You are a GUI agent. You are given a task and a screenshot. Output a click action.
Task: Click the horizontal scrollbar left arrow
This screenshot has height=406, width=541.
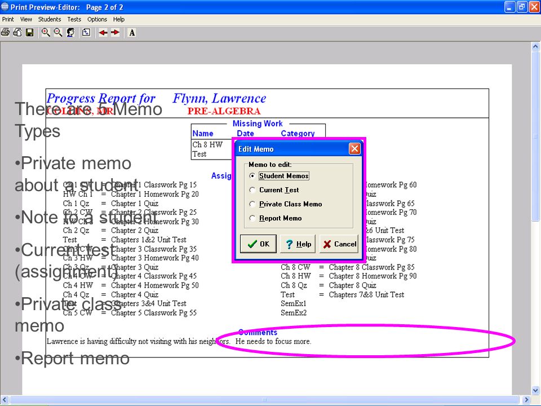click(4, 400)
